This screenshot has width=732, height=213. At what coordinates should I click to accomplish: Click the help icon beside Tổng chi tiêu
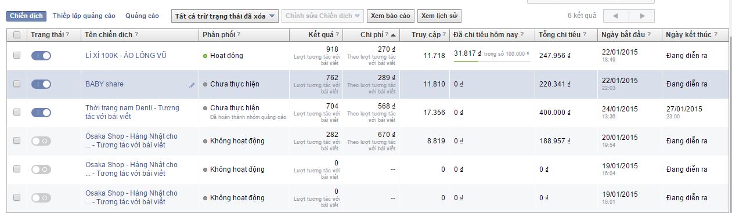pyautogui.click(x=585, y=34)
